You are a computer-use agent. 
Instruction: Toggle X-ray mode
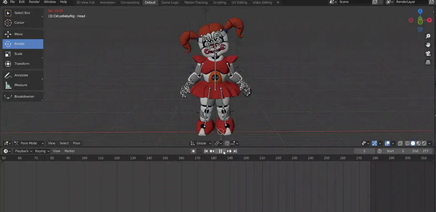coord(400,143)
